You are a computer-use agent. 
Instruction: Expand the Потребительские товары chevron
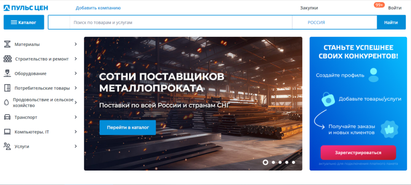(75, 88)
